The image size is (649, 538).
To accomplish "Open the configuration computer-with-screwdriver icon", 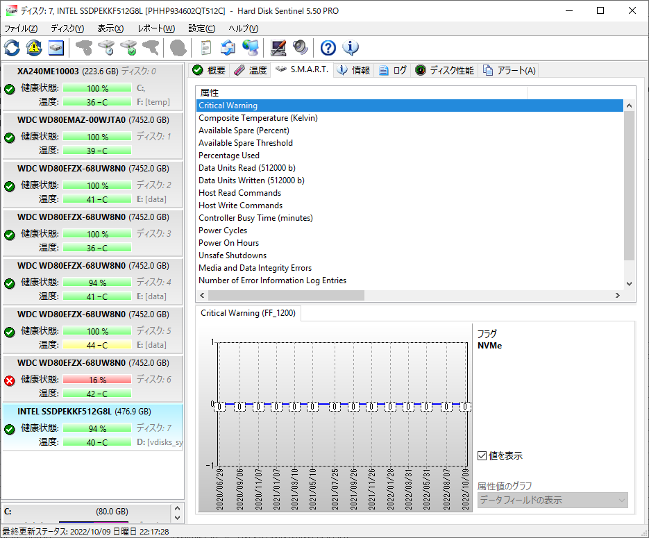I will 278,48.
